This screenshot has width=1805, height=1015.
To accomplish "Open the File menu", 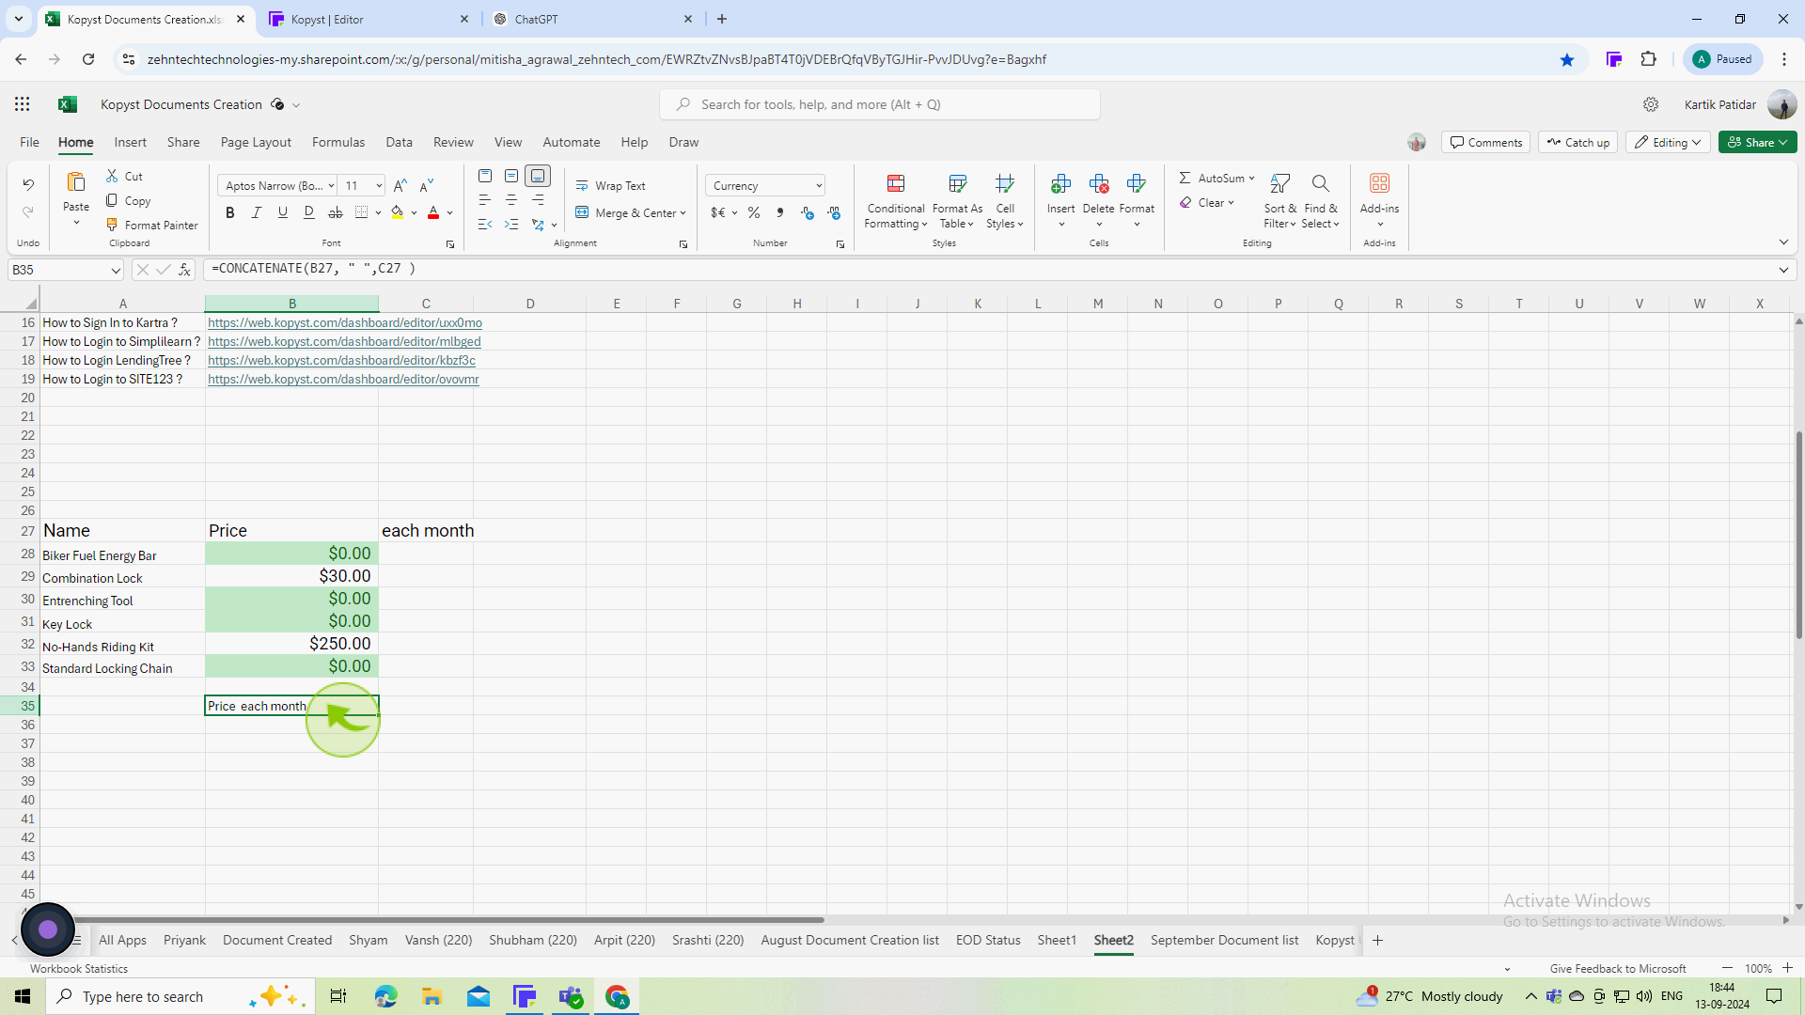I will coord(29,143).
